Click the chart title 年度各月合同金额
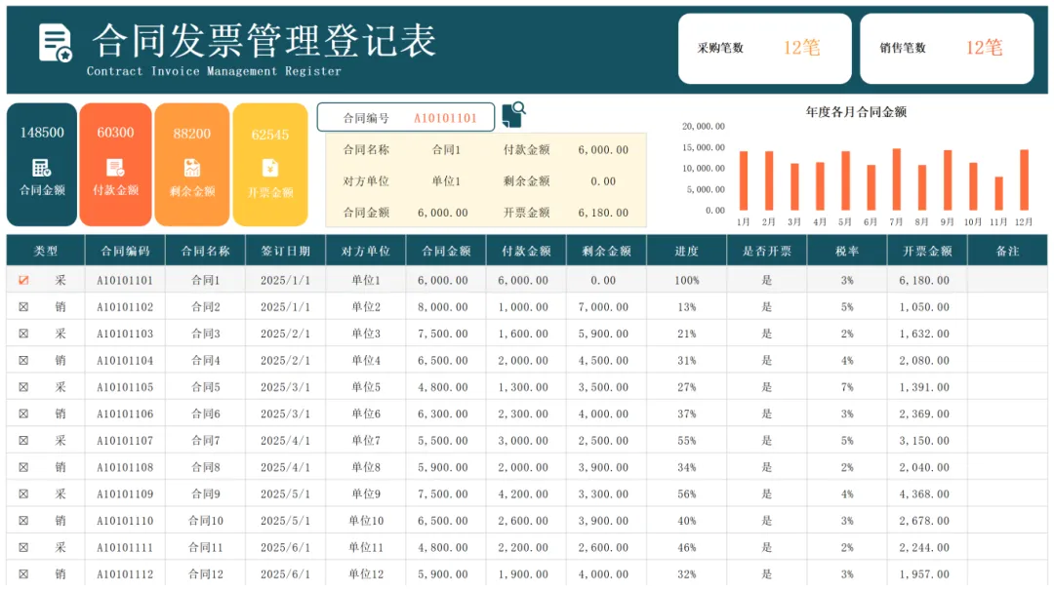The width and height of the screenshot is (1054, 591). pos(857,112)
